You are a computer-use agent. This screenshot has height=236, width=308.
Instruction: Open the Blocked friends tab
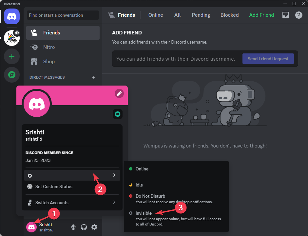(x=229, y=15)
